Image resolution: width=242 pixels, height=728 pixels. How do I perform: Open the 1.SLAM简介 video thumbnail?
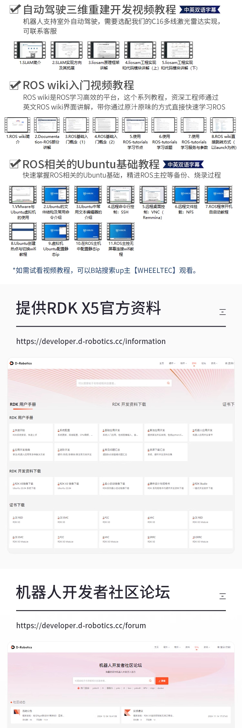tap(30, 50)
